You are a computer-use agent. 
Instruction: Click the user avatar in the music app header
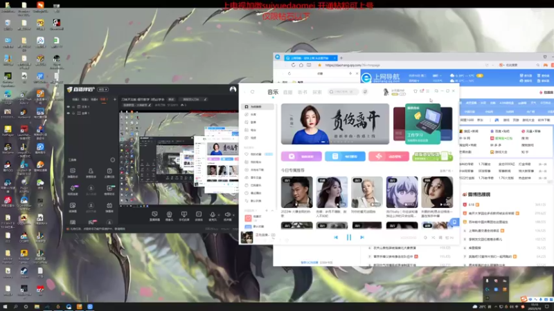pyautogui.click(x=386, y=92)
